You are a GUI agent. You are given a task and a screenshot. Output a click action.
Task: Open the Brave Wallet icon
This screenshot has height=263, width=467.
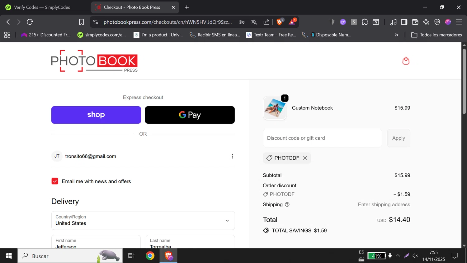pos(415,22)
